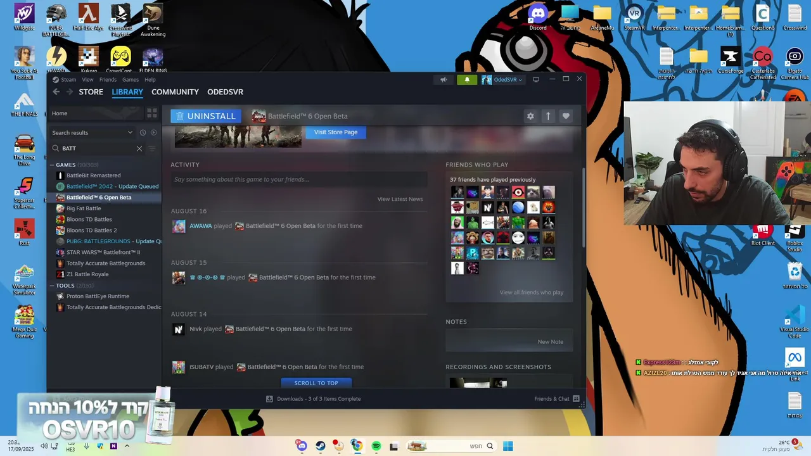Click Visit Store Page button
The width and height of the screenshot is (811, 456).
(x=336, y=132)
